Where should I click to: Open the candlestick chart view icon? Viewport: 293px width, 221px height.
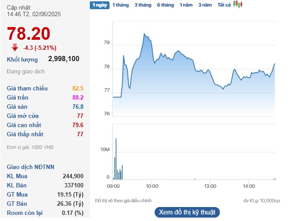(x=237, y=4)
